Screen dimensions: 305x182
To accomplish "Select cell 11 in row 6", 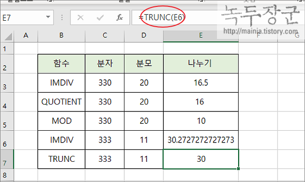I will click(144, 140).
